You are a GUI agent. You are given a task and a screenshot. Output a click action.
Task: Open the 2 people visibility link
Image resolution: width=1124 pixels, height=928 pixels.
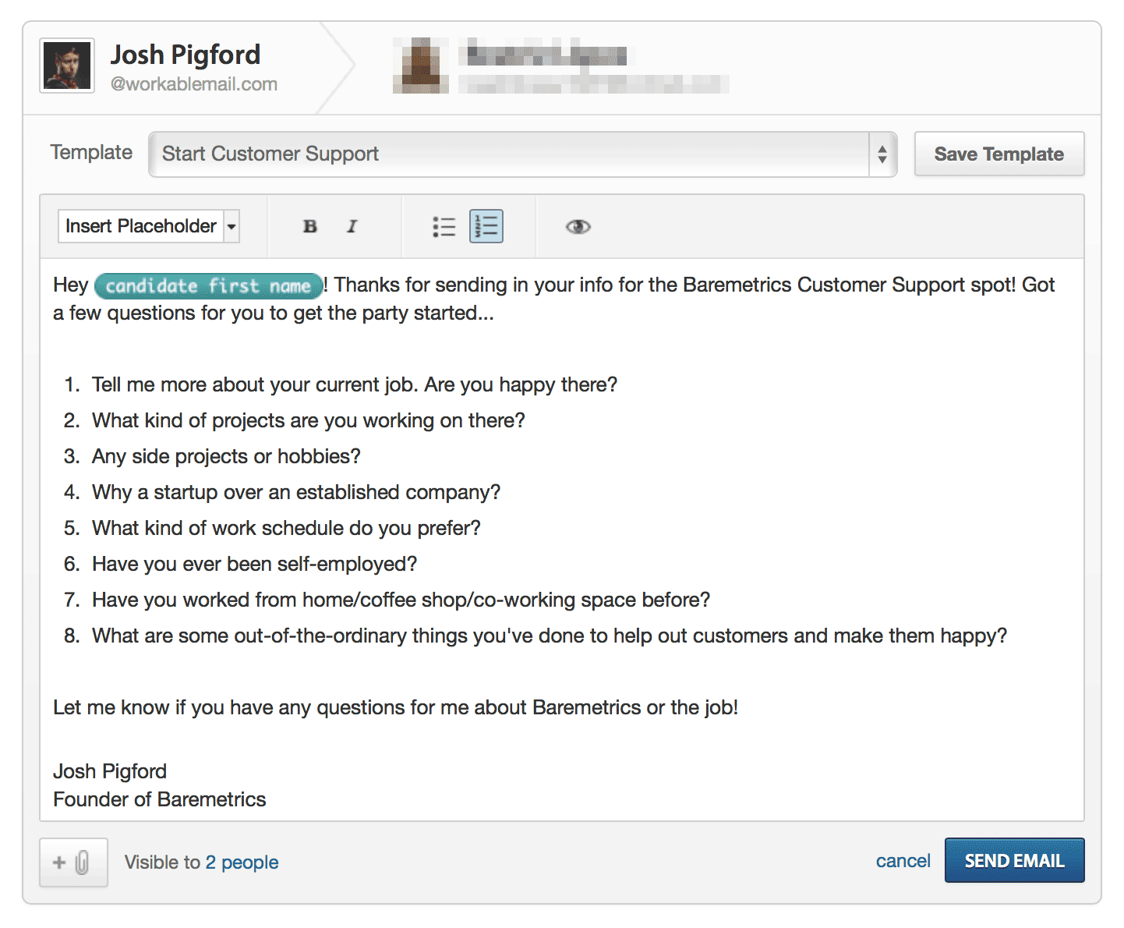tap(242, 862)
